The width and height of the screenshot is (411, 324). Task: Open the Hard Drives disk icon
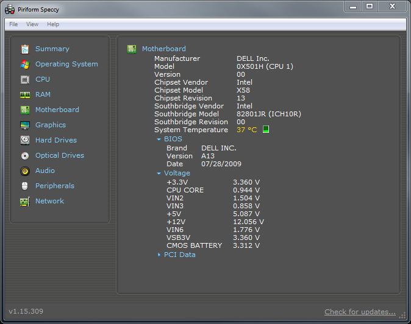click(x=25, y=140)
